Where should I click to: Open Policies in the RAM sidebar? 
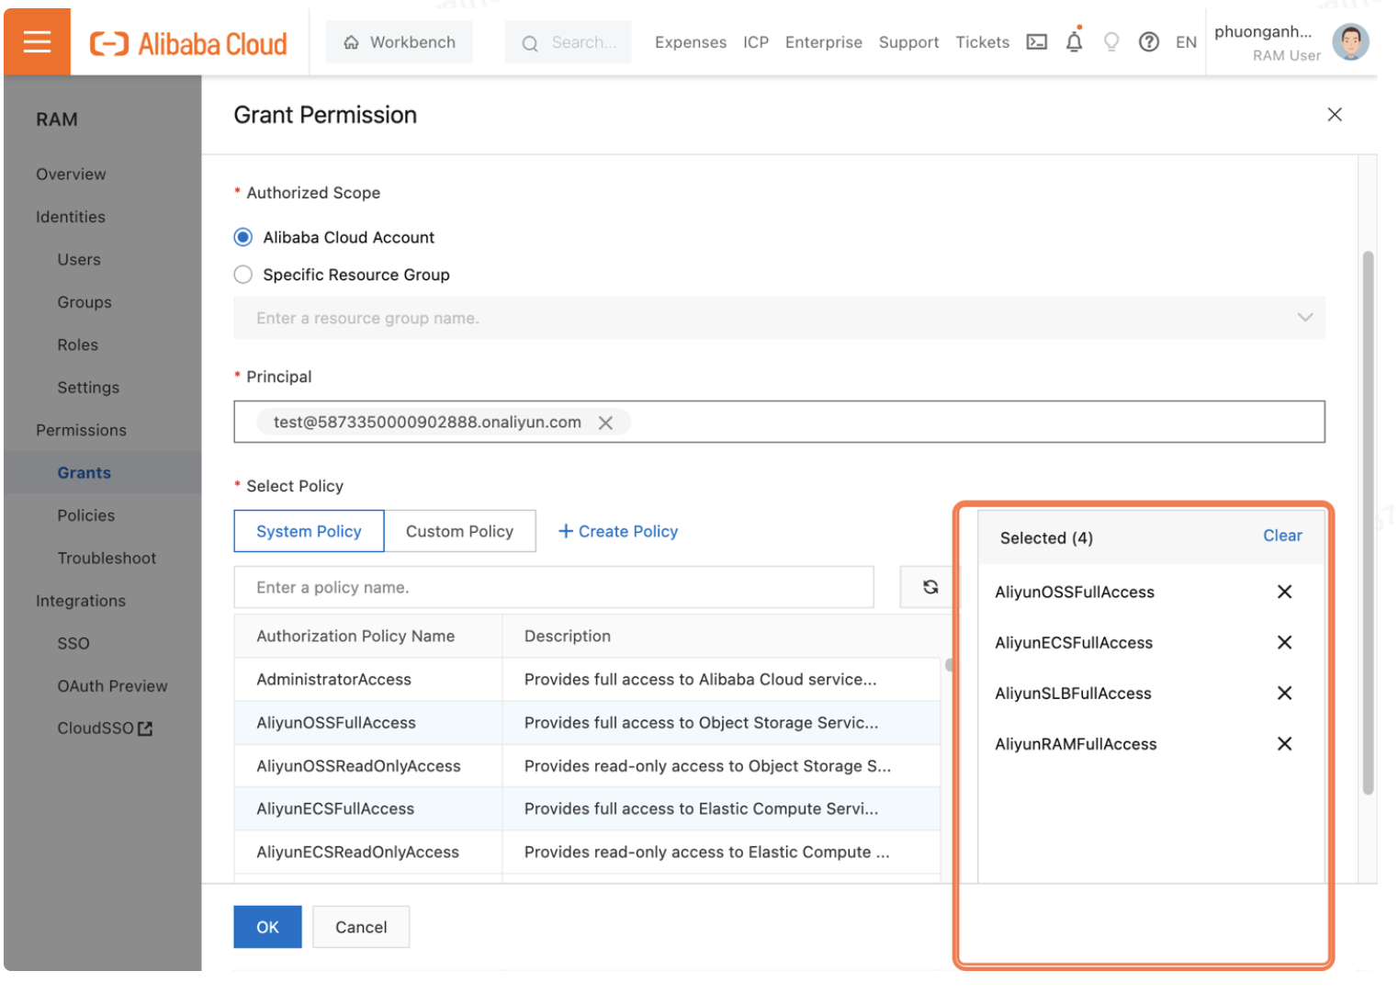coord(86,515)
